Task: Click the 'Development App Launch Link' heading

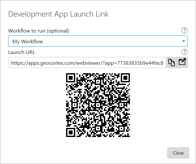Action: [58, 14]
